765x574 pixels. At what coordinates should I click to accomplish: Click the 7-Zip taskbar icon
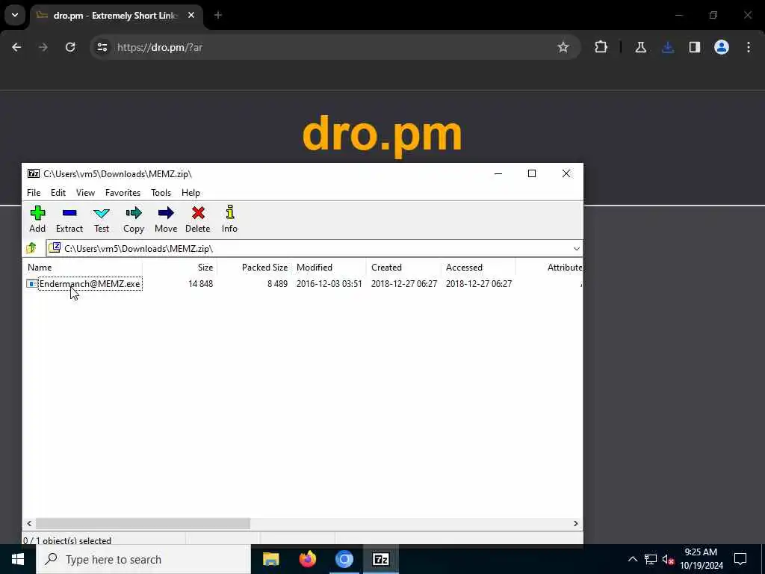click(x=380, y=559)
